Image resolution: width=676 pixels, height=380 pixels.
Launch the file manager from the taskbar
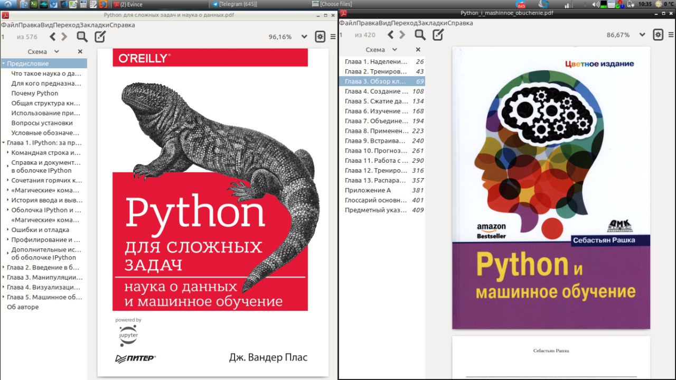click(24, 4)
